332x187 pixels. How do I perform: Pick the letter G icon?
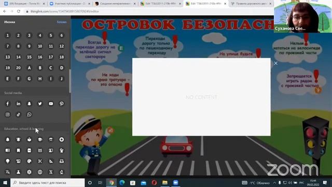[x=29, y=78]
